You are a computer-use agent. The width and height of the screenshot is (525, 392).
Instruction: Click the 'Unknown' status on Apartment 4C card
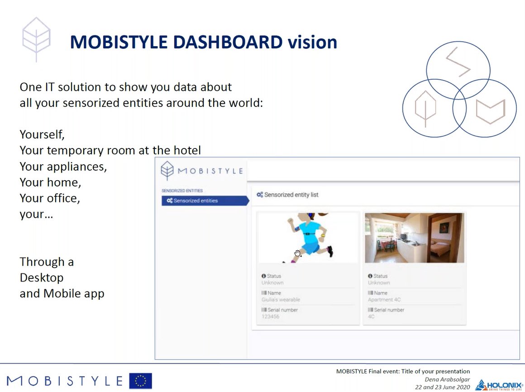tap(379, 283)
